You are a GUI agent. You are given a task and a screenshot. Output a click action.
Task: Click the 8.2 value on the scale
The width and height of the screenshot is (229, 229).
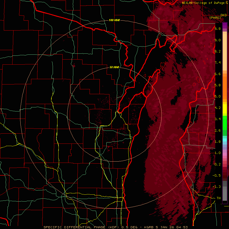pos(218,51)
